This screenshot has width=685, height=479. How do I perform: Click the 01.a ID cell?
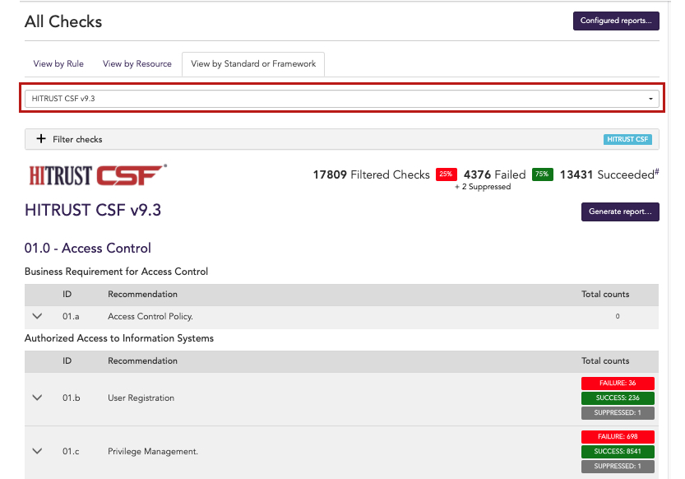(x=71, y=316)
